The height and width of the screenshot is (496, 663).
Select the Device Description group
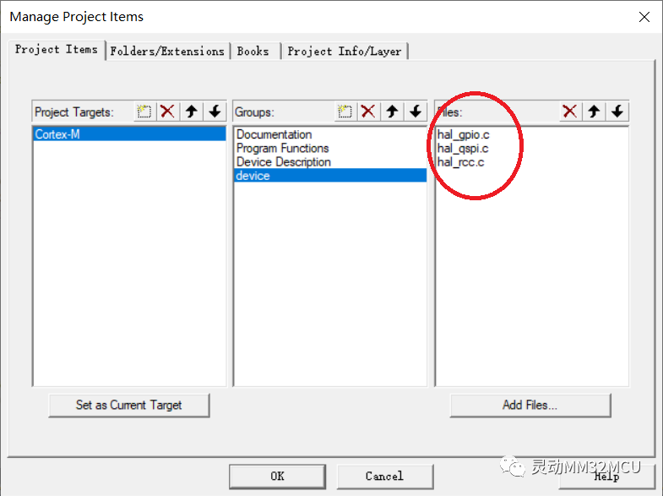(329, 162)
